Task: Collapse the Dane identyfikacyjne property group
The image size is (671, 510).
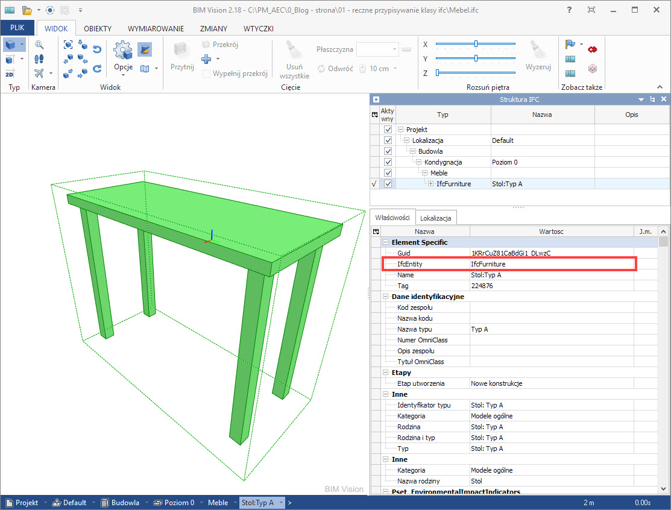Action: (x=385, y=297)
